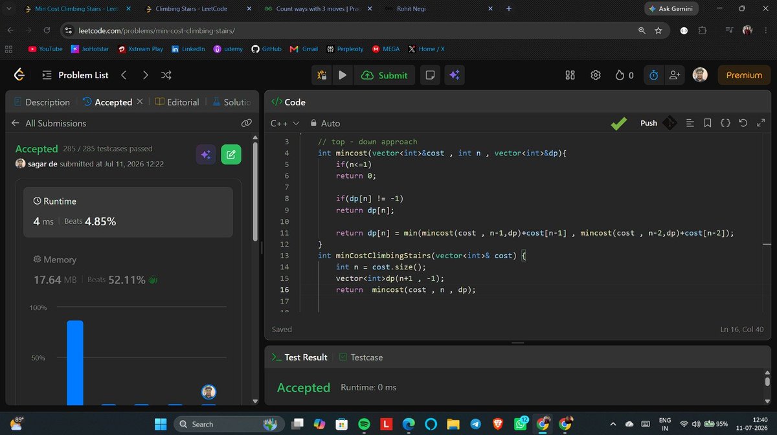Image resolution: width=777 pixels, height=435 pixels.
Task: Pick a random problem with shuffle icon
Action: (x=166, y=75)
